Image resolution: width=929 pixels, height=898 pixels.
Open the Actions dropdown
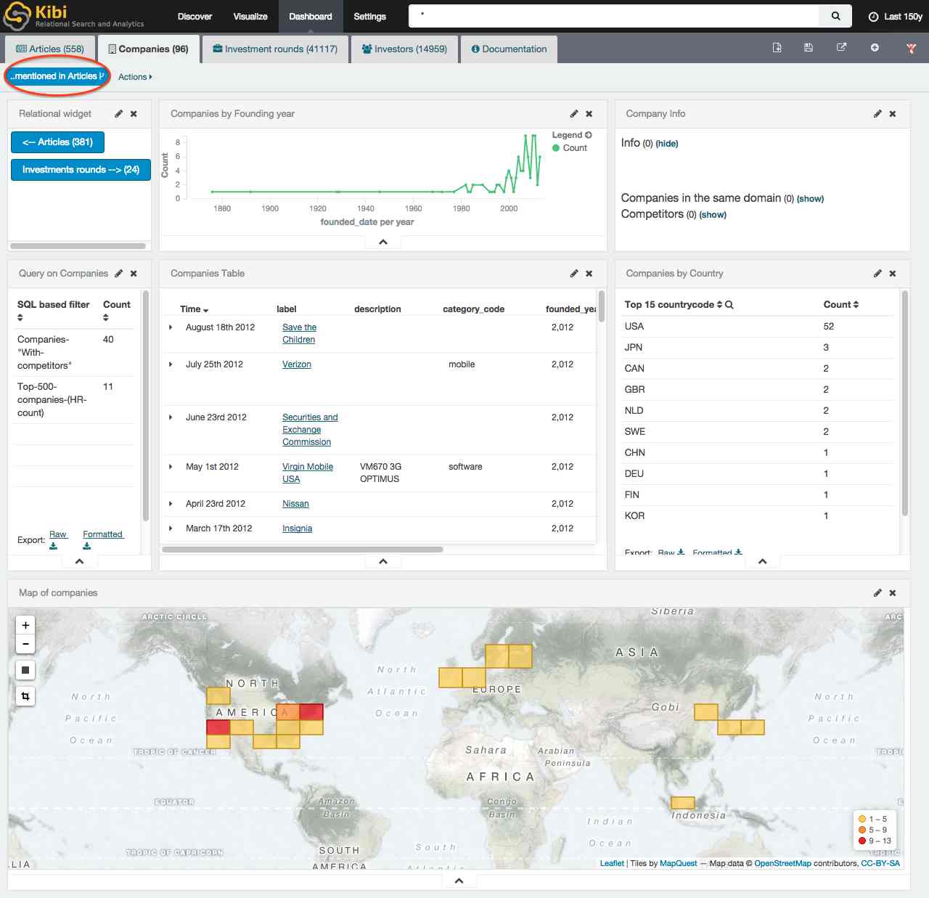coord(135,77)
